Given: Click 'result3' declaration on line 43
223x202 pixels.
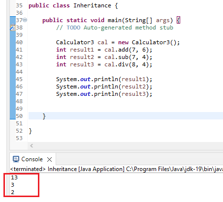Looking at the screenshot, I should (82, 64).
